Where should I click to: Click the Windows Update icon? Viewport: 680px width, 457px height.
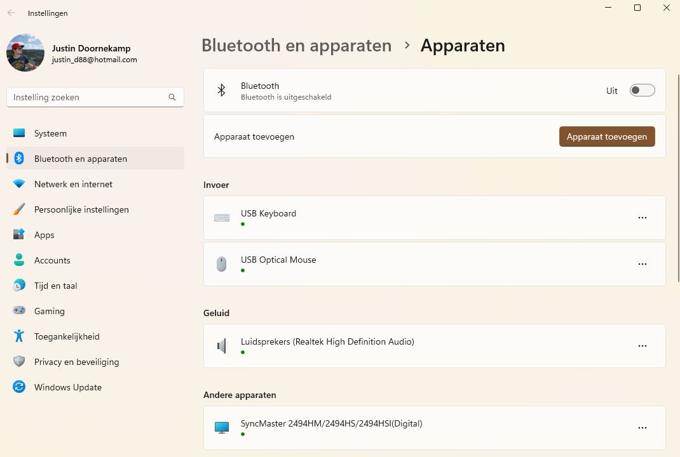19,387
